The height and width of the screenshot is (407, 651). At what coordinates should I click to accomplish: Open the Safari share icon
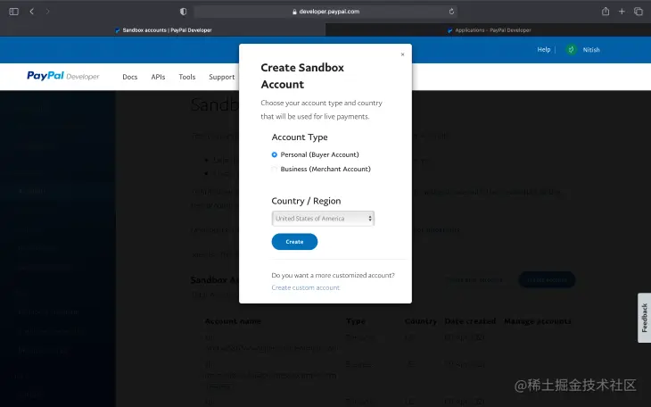point(606,12)
